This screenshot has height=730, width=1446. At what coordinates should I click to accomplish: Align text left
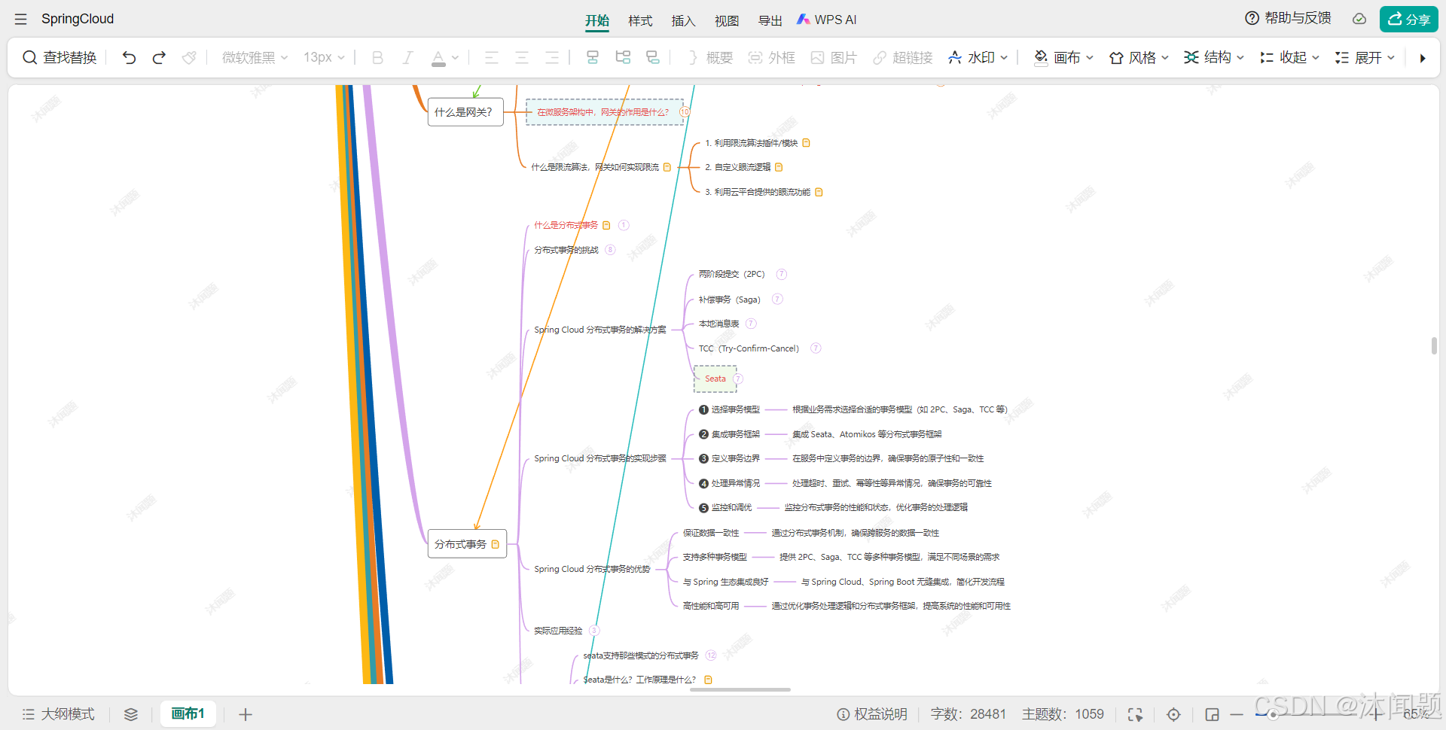492,58
